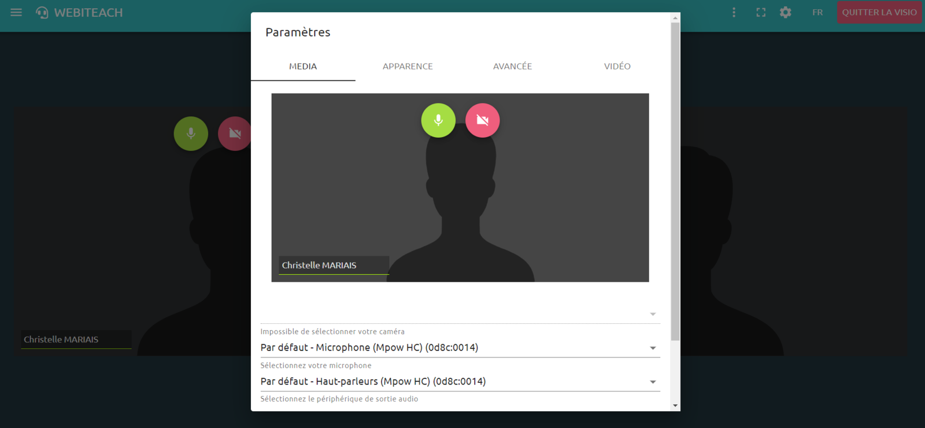Click the dialog scrollbar up arrow

coord(675,18)
